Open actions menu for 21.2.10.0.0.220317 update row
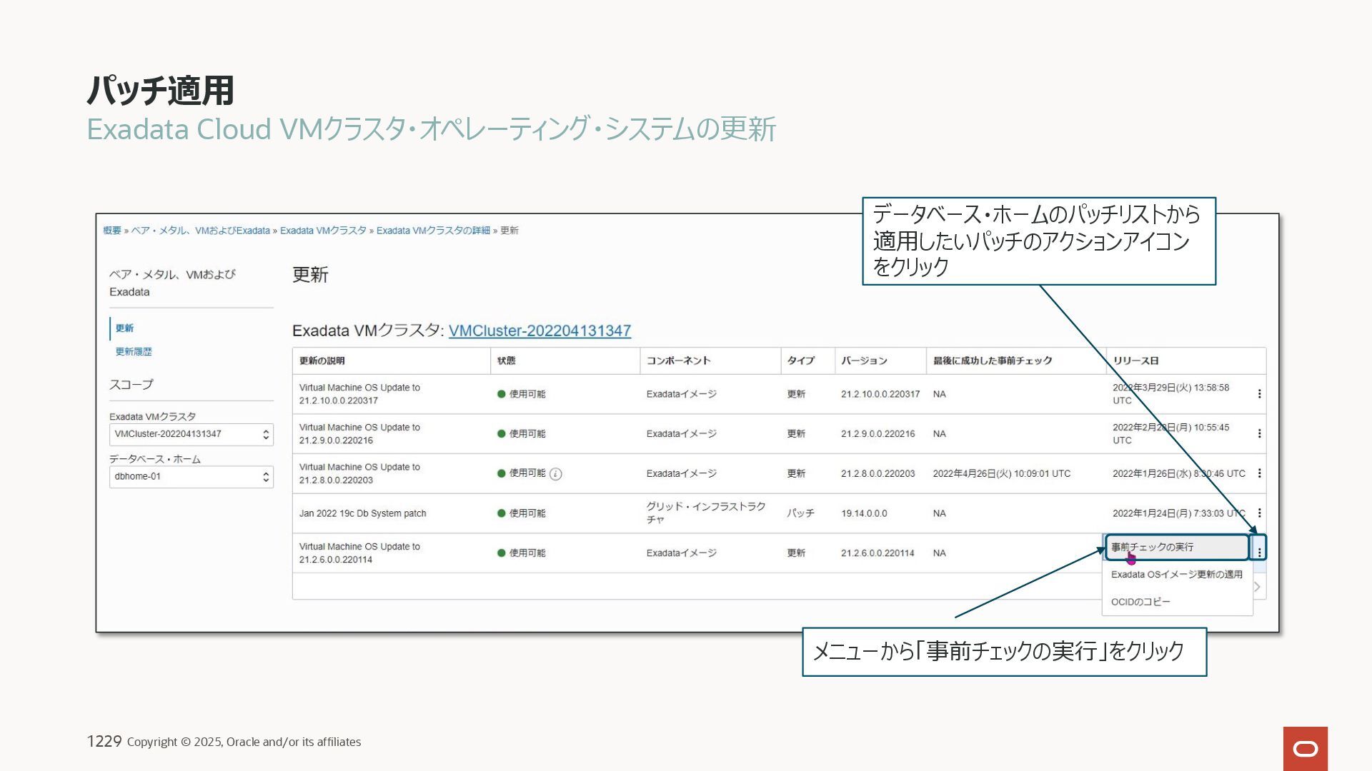This screenshot has height=771, width=1372. pos(1259,394)
